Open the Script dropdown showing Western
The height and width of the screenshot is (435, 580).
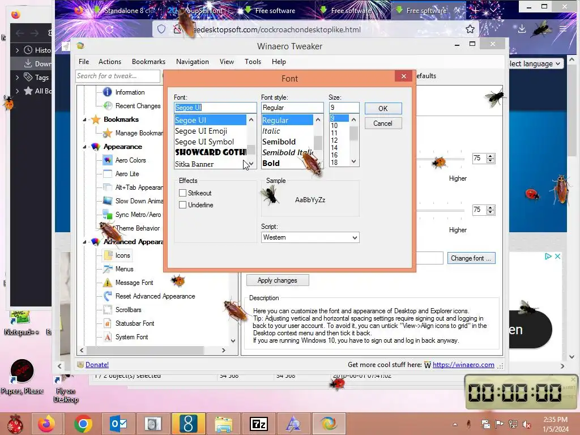click(x=310, y=237)
